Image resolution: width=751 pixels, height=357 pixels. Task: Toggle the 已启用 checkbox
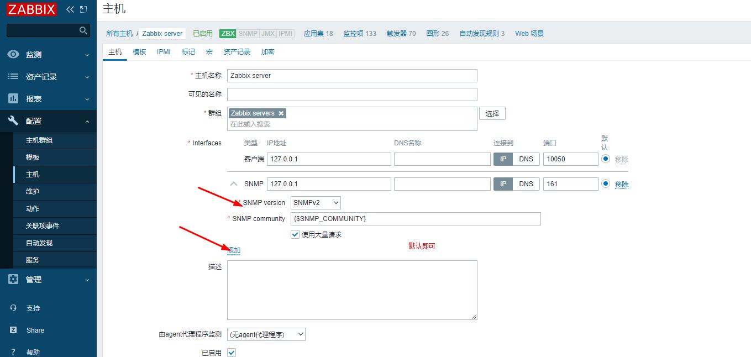pyautogui.click(x=232, y=353)
